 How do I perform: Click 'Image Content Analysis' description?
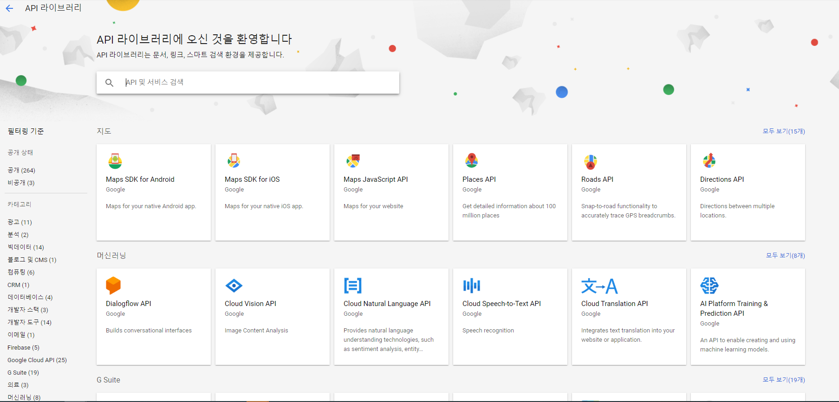tap(256, 331)
